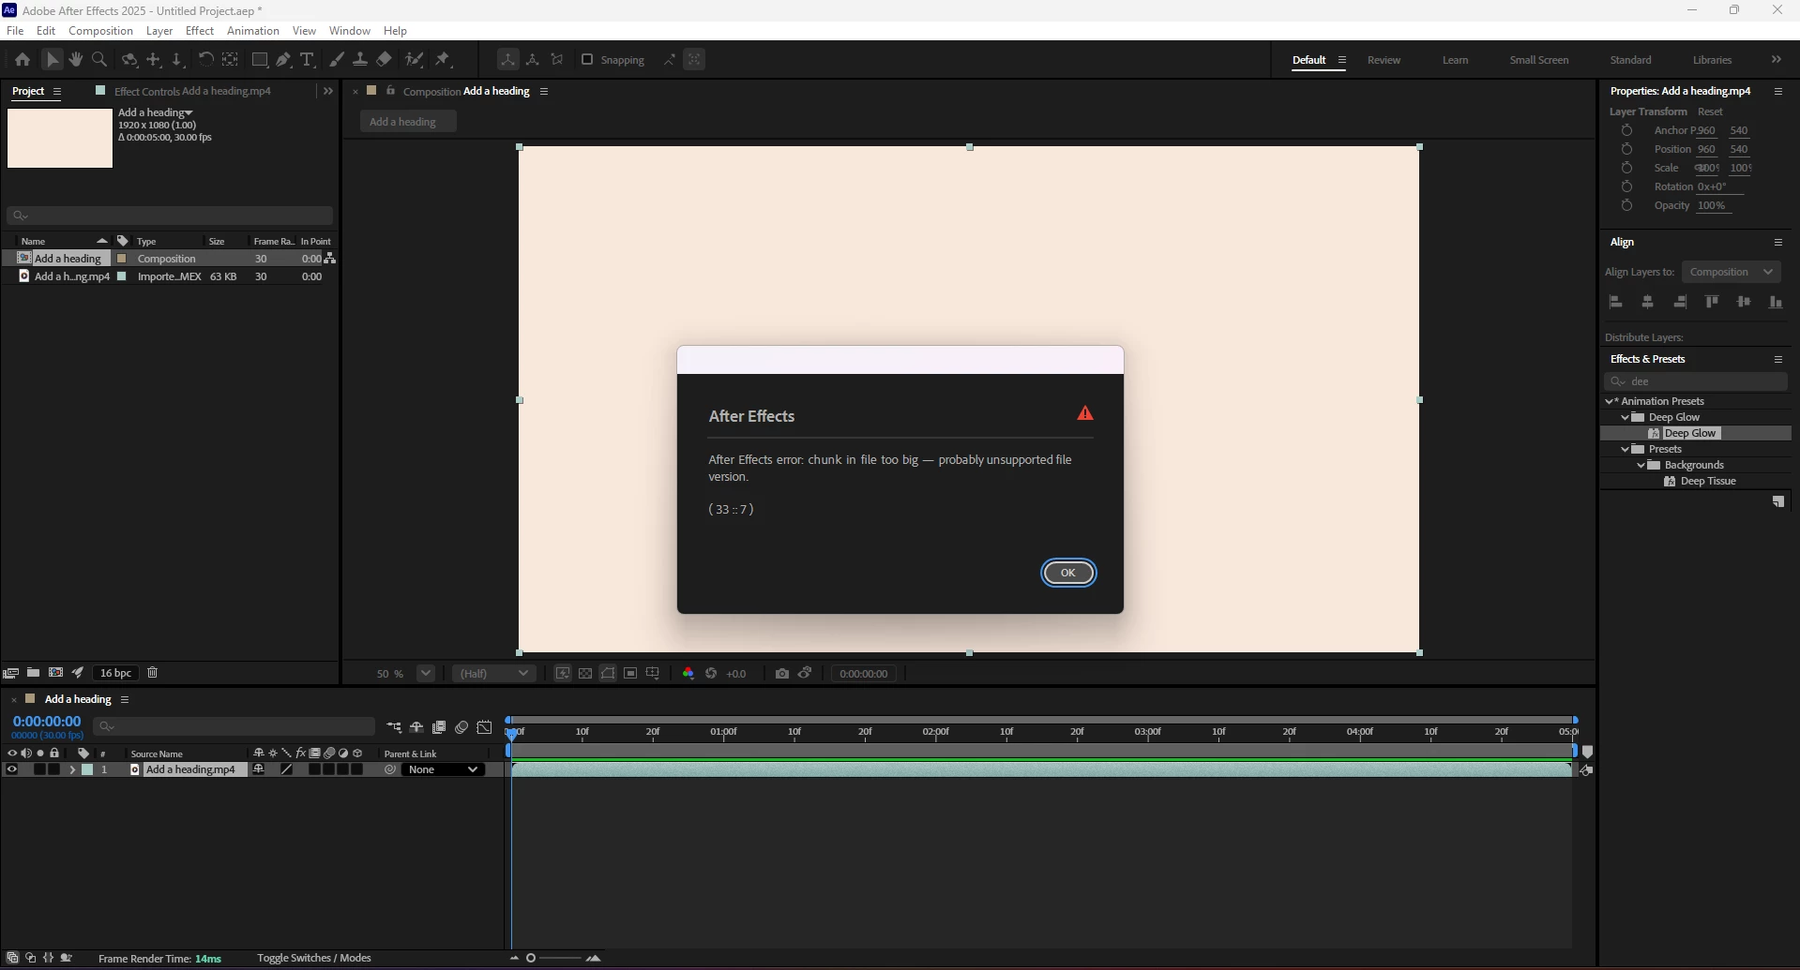Create a new composition from Project panel
The image size is (1800, 970).
pyautogui.click(x=55, y=673)
